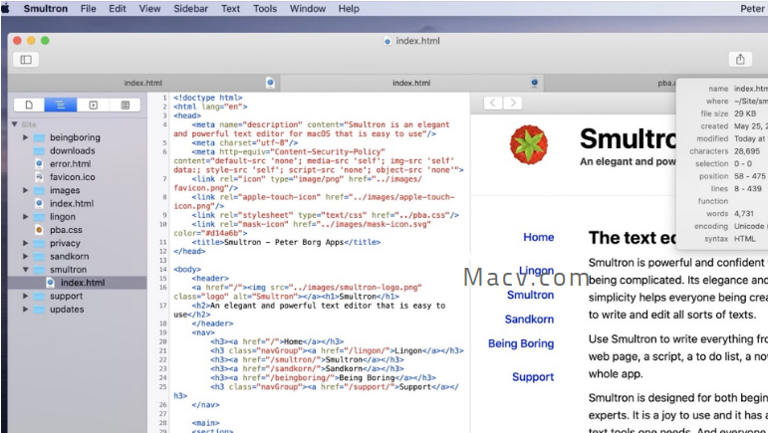Open the Smultron application menu
The image size is (768, 433).
pos(46,8)
